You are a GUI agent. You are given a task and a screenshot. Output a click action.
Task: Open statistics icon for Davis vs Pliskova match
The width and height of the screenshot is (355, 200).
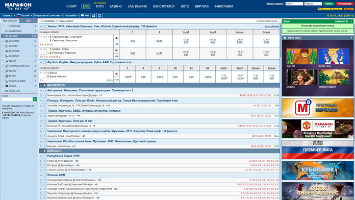tap(116, 51)
